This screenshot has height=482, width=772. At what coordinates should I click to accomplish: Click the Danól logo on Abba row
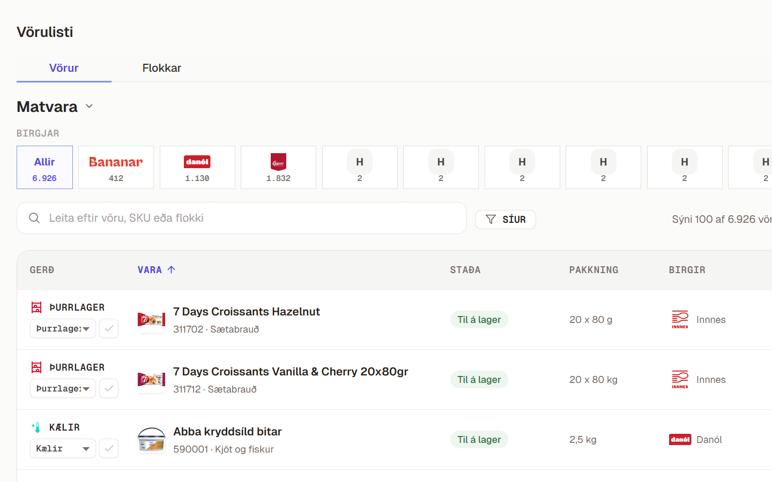click(x=680, y=440)
